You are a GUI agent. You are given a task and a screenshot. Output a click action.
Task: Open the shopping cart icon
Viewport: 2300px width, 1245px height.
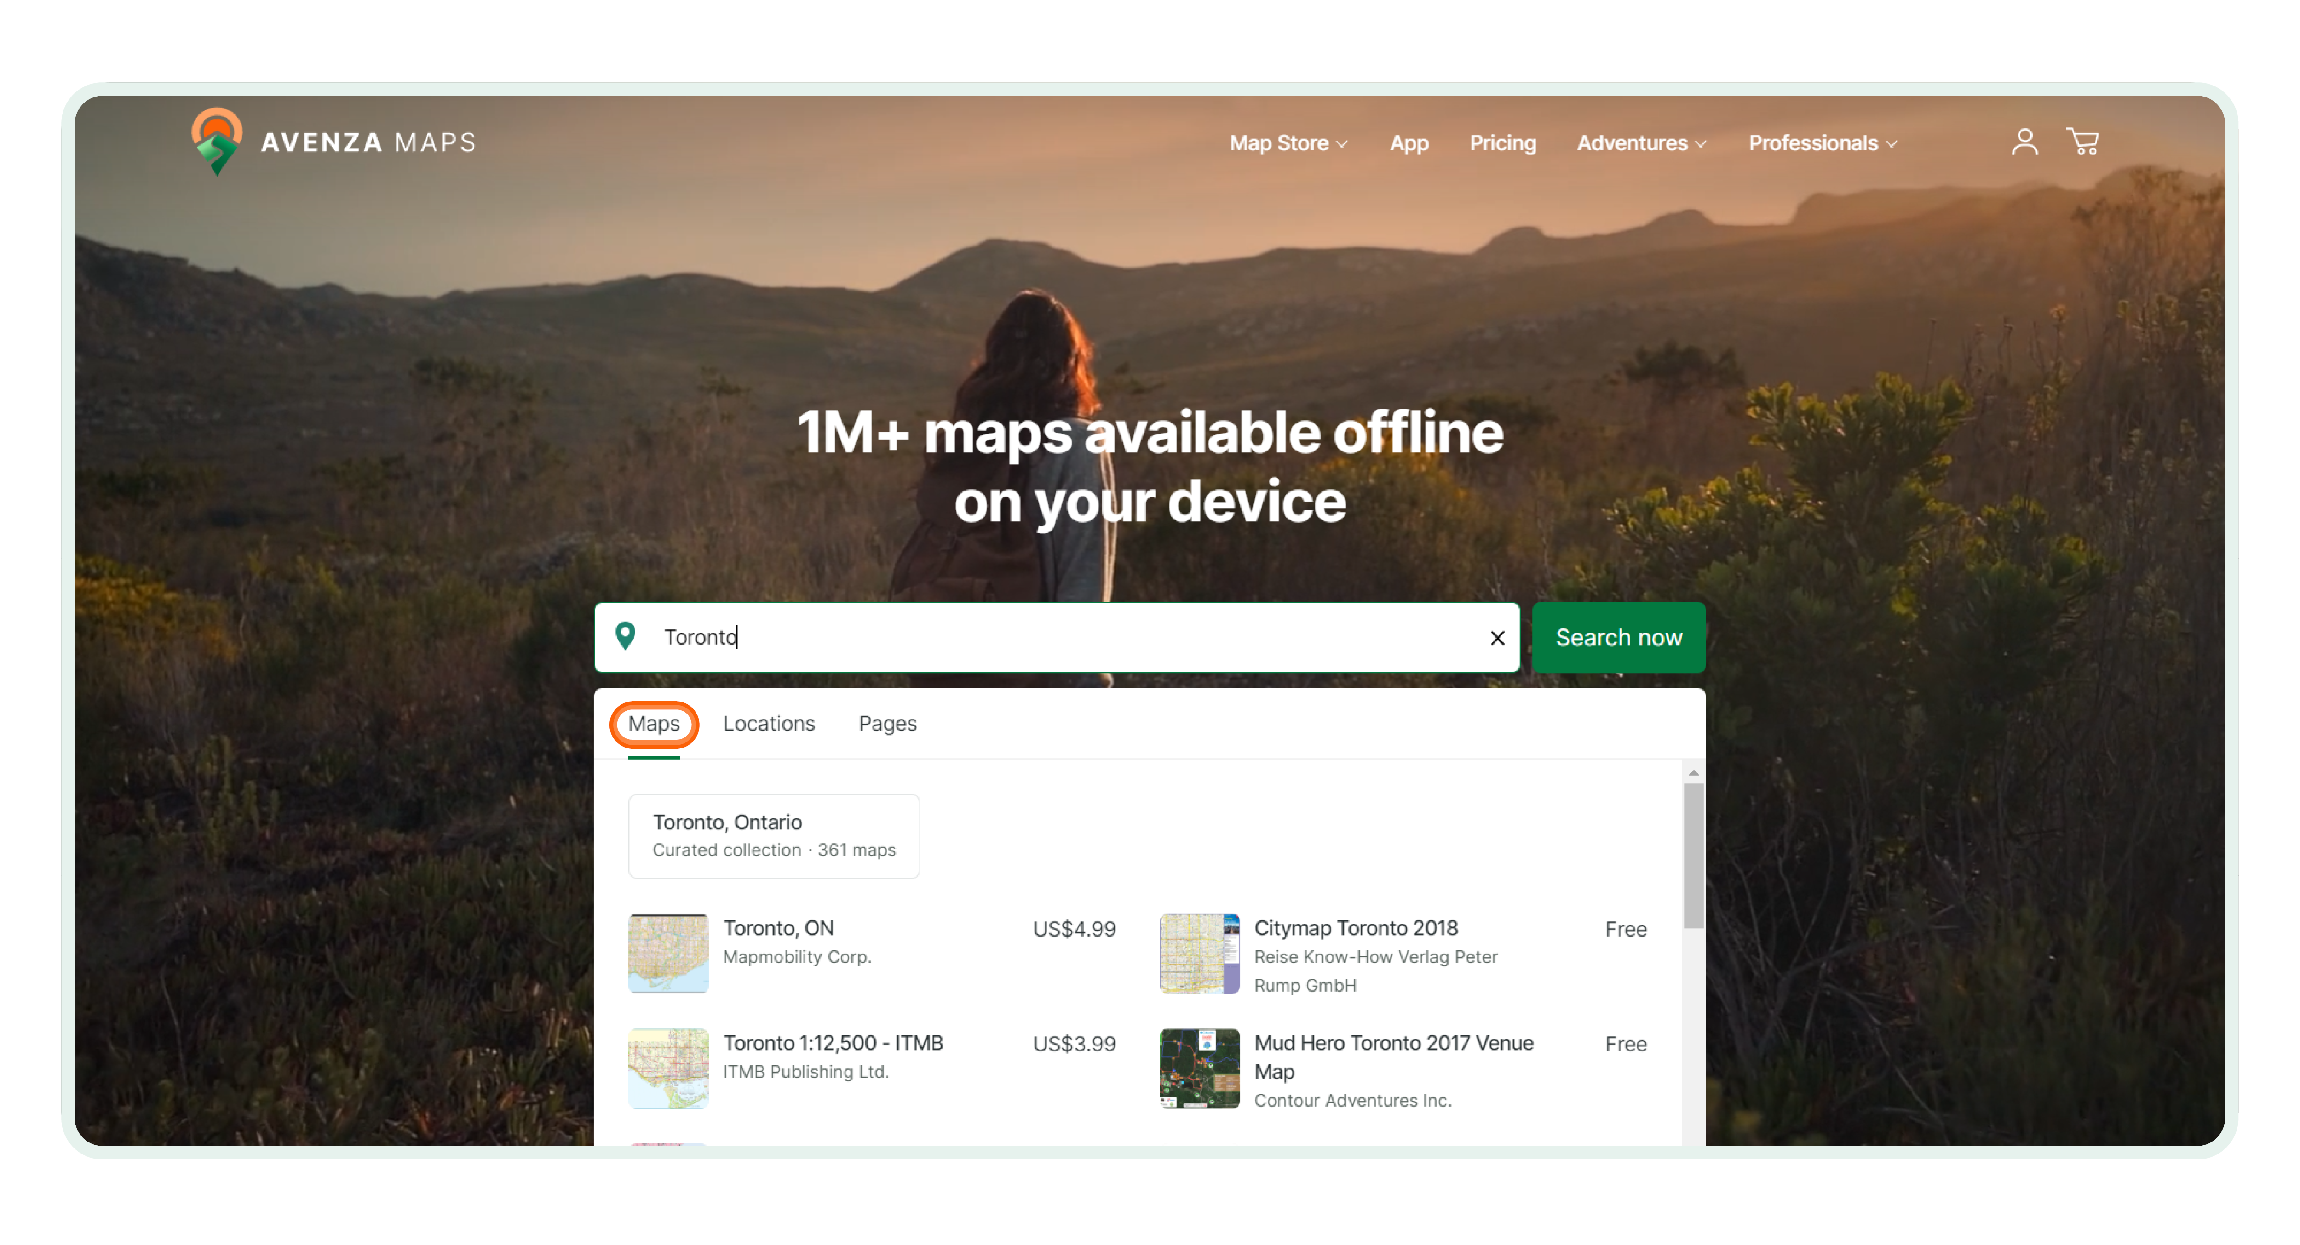tap(2083, 142)
